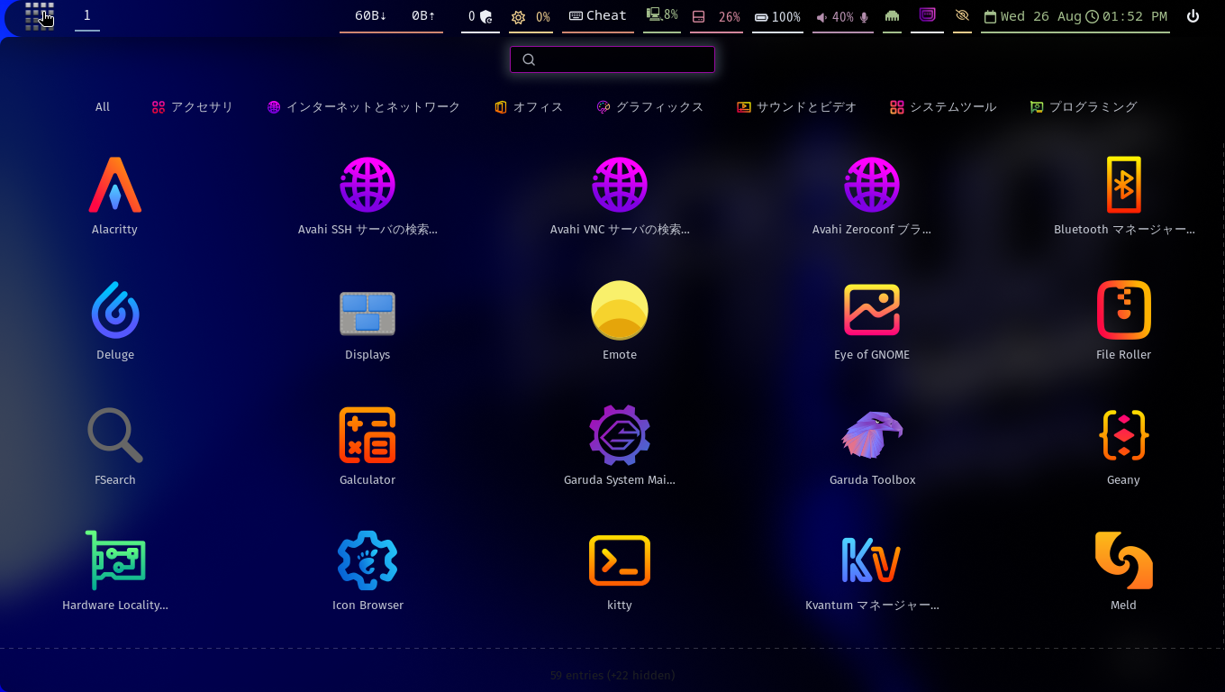Open the Icon Browser app
The width and height of the screenshot is (1225, 692).
(367, 571)
